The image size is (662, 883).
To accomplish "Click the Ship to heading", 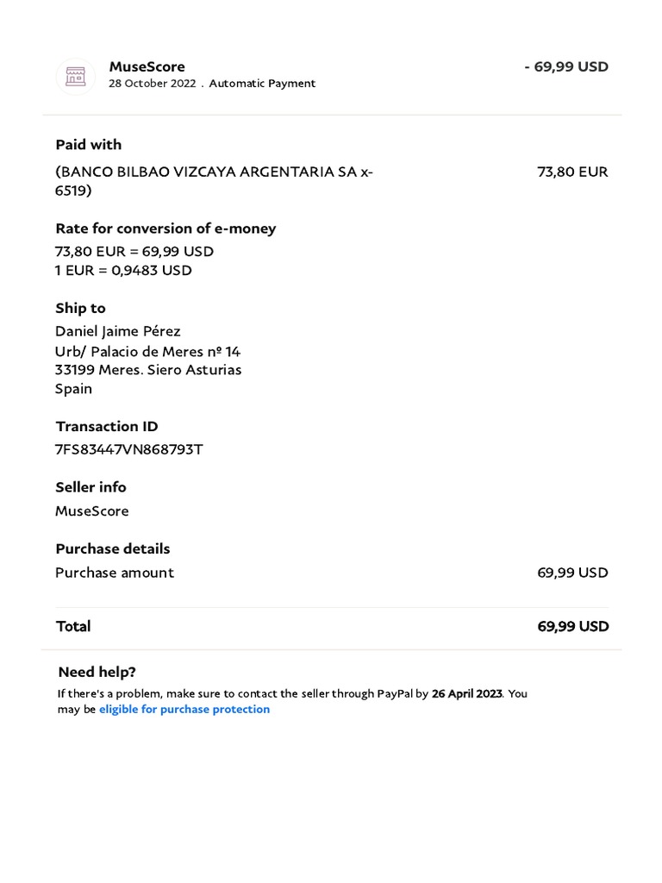I will 80,309.
